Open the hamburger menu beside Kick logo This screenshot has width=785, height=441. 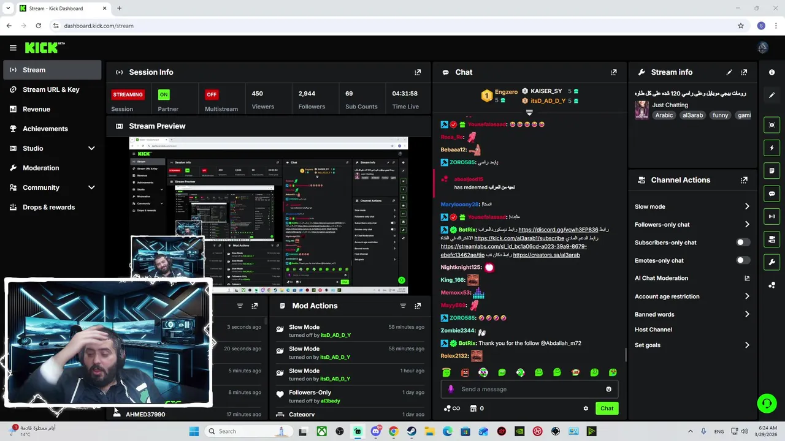(13, 48)
